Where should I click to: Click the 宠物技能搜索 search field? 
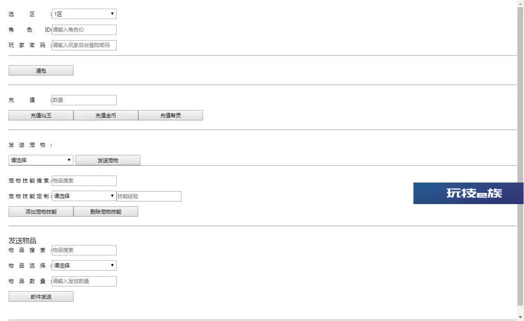click(84, 181)
